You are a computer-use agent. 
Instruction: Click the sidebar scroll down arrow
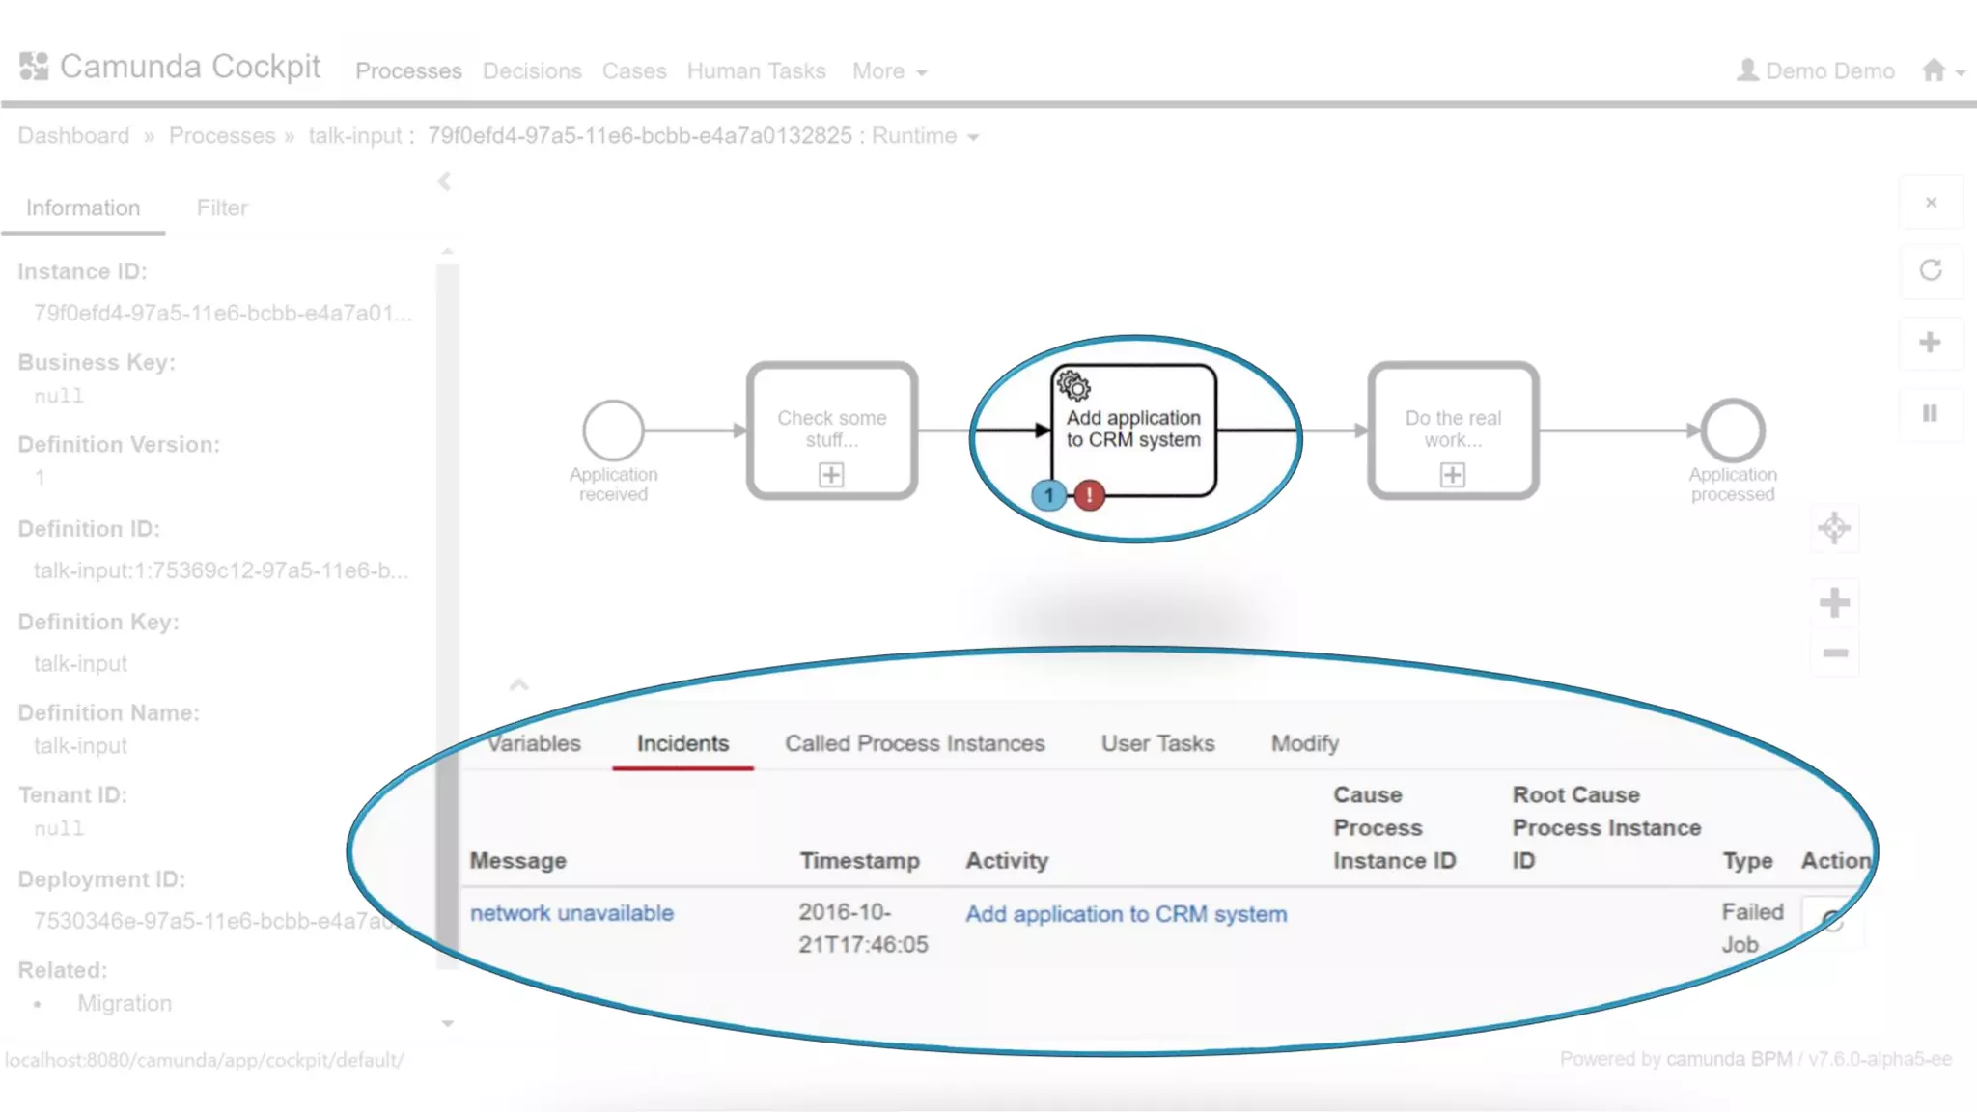447,1023
